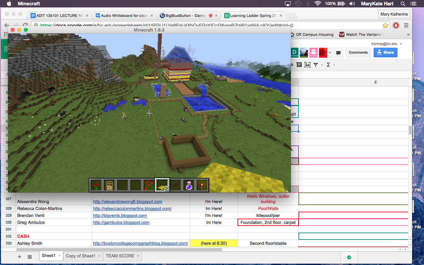Image resolution: width=424 pixels, height=265 pixels.
Task: Switch to the Learning Ladder Spring tab
Action: [253, 16]
